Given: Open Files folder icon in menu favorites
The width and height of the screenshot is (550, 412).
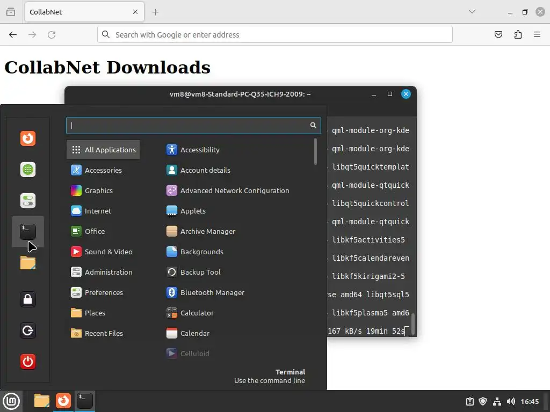Looking at the screenshot, I should [x=28, y=263].
